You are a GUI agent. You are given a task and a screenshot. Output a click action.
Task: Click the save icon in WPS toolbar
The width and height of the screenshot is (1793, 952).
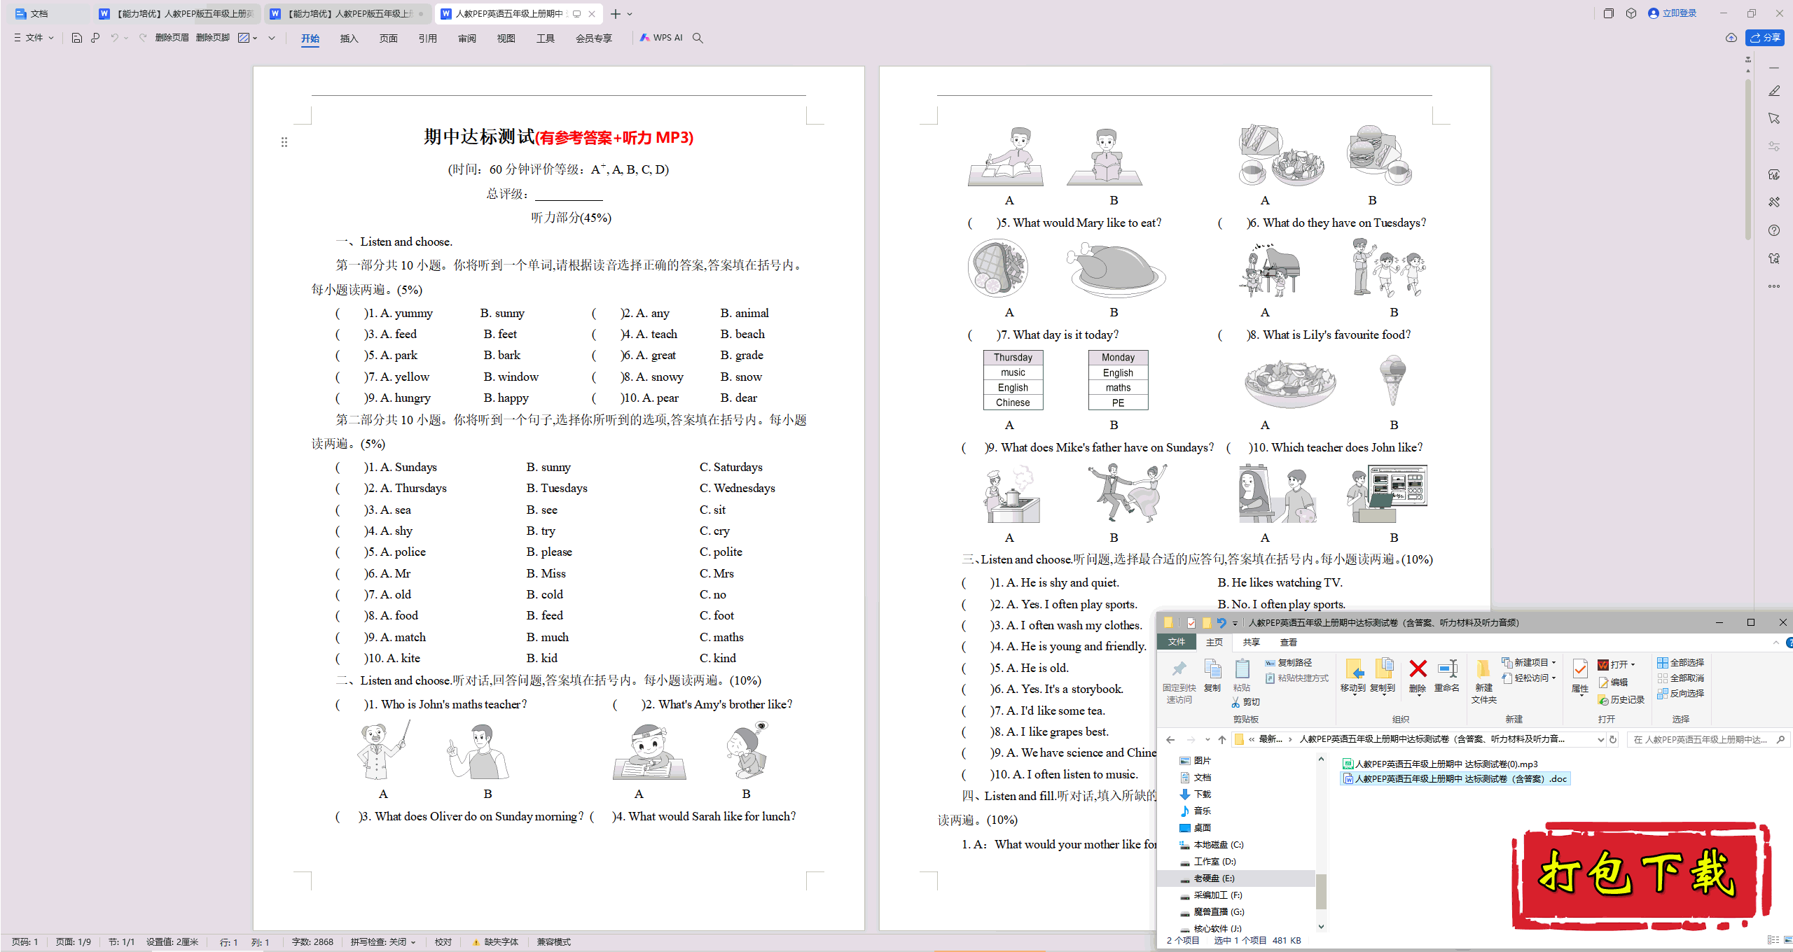(77, 38)
